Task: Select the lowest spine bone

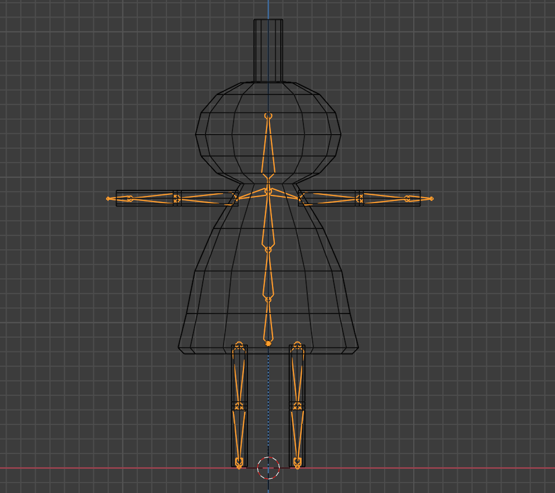Action: [268, 321]
